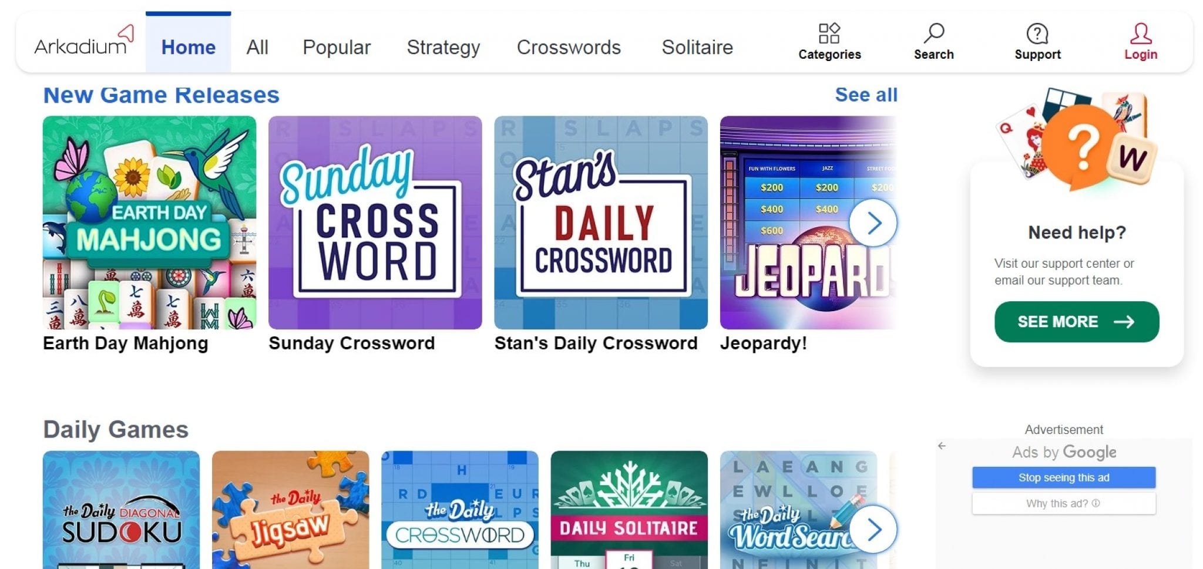
Task: Click Stop seeing this ad button
Action: tap(1064, 477)
